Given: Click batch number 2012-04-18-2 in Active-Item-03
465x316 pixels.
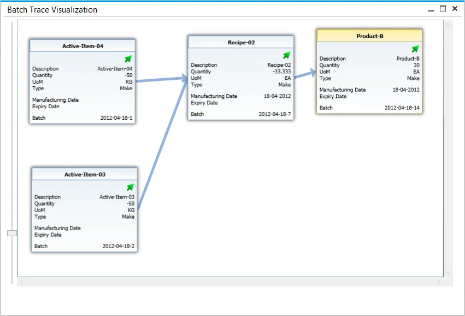Looking at the screenshot, I should point(118,246).
